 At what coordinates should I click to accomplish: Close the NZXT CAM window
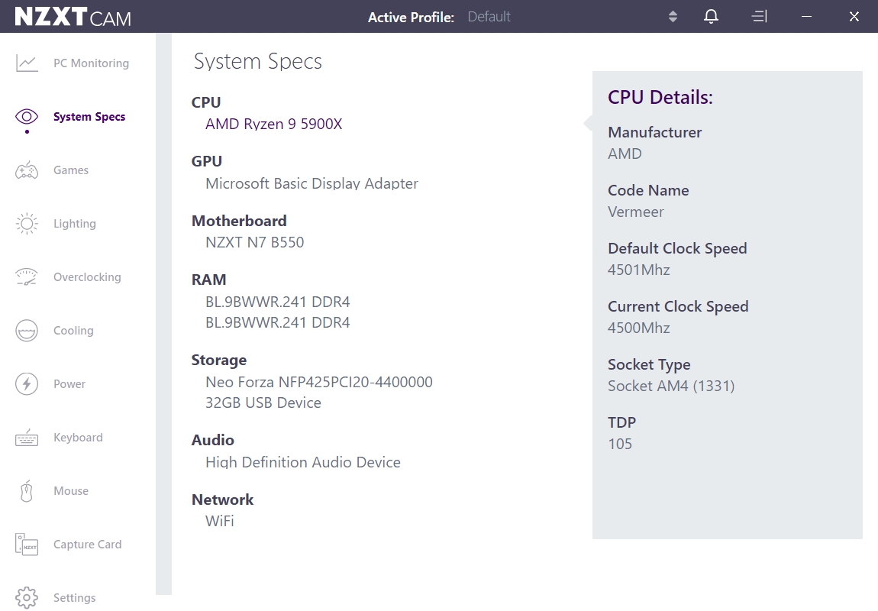click(x=854, y=16)
